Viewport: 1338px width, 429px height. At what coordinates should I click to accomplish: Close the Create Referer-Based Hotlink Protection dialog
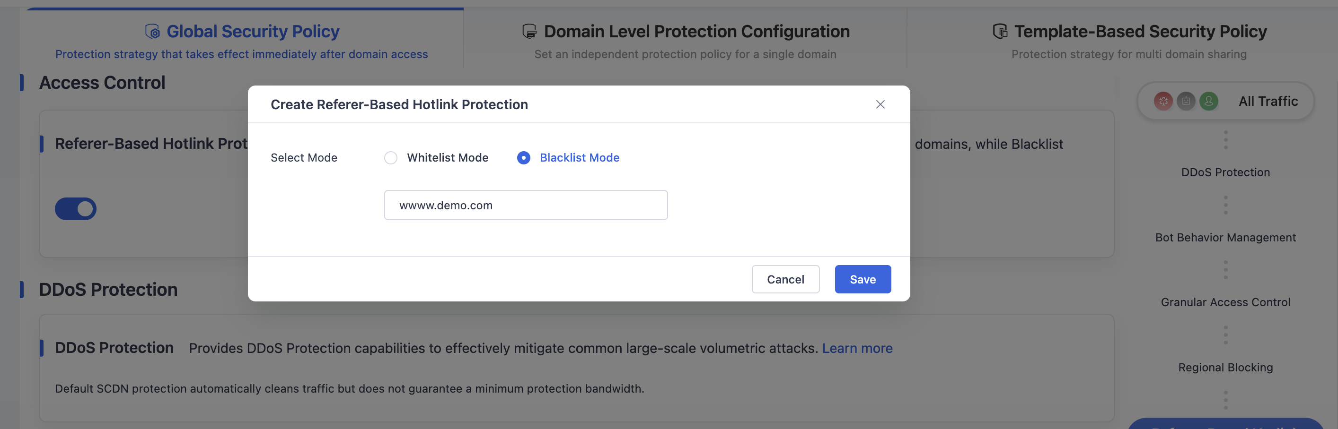click(880, 104)
